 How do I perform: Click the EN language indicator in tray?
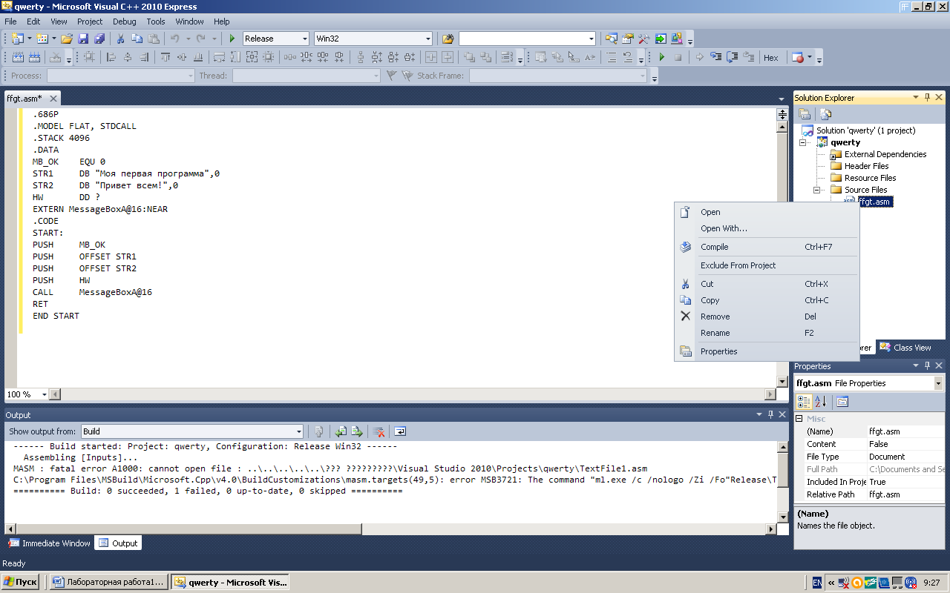tap(817, 583)
